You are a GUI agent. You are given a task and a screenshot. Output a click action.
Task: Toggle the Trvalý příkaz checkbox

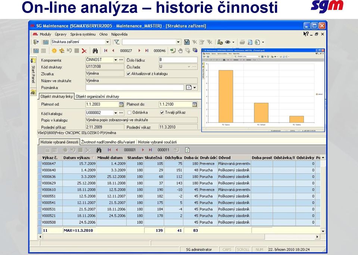[x=162, y=113]
